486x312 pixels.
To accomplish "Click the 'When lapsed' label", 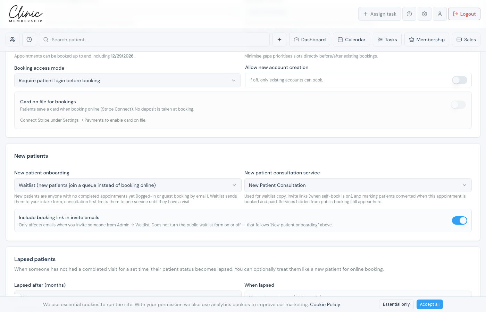I will pyautogui.click(x=259, y=285).
